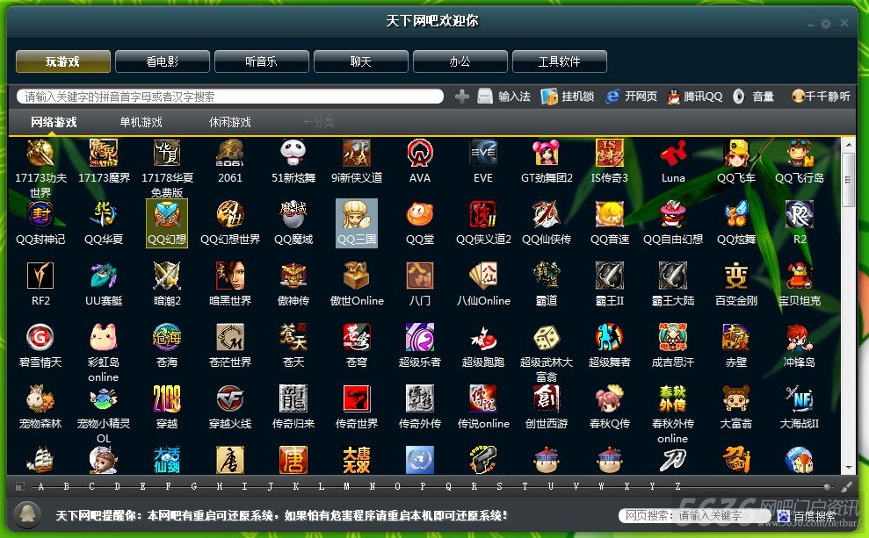Image resolution: width=869 pixels, height=538 pixels.
Task: Click the game list scrollbar down arrow
Action: point(849,468)
